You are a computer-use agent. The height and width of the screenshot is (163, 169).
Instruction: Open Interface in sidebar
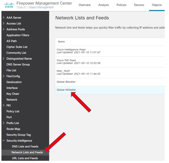[12, 88]
